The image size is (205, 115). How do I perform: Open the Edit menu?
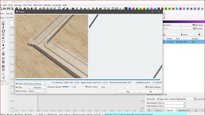click(5, 5)
